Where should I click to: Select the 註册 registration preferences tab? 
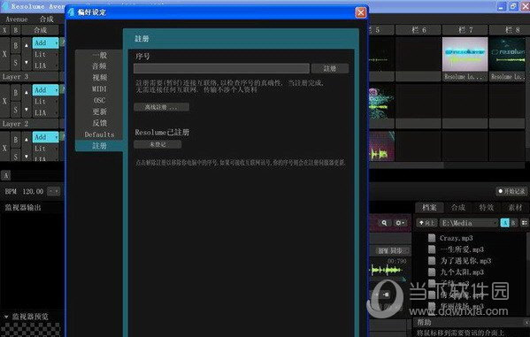coord(99,146)
